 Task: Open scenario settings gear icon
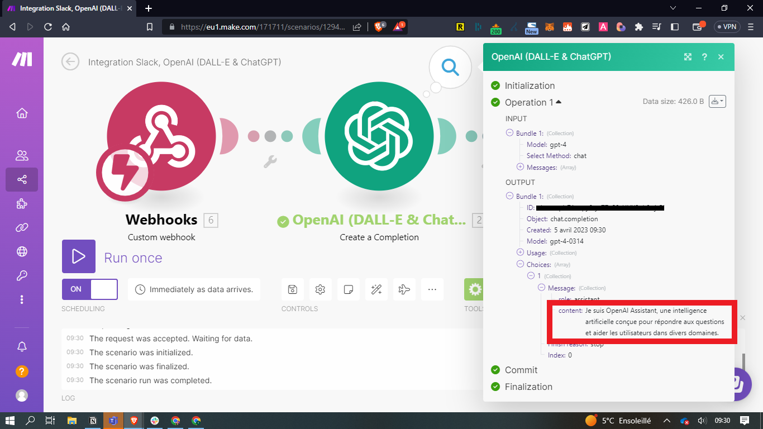320,289
